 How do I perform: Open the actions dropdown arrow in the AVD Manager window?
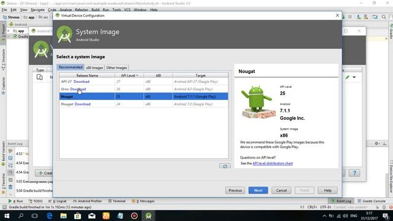[354, 77]
